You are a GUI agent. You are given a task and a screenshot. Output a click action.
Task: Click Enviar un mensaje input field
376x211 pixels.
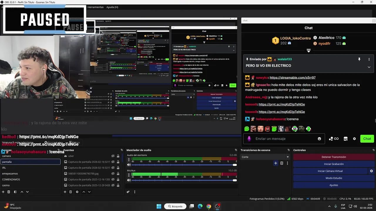(284, 139)
